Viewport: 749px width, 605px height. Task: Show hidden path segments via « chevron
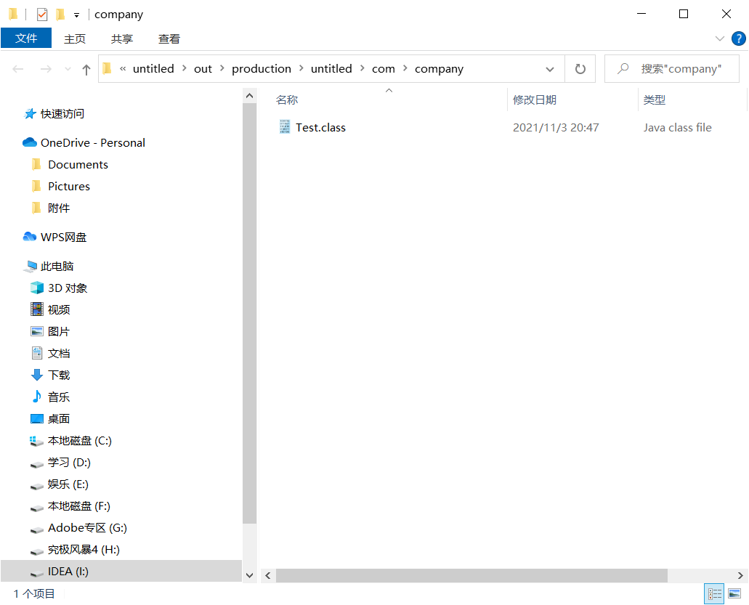click(123, 69)
